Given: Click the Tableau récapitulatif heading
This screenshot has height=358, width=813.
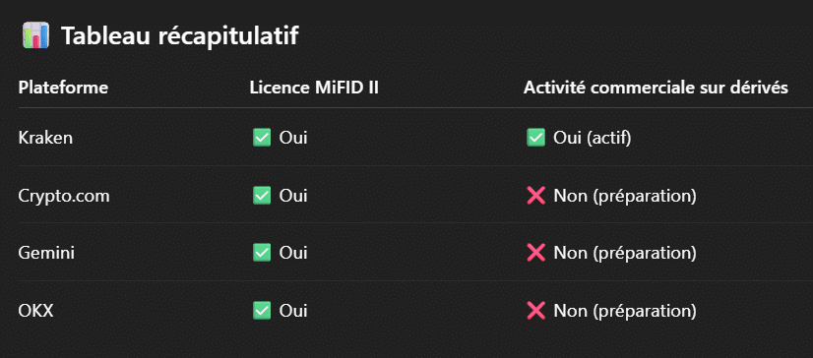Looking at the screenshot, I should tap(180, 36).
